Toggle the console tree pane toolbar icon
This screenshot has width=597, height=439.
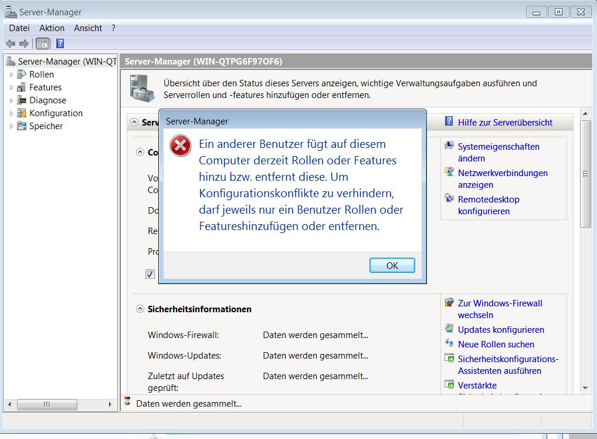tap(43, 43)
